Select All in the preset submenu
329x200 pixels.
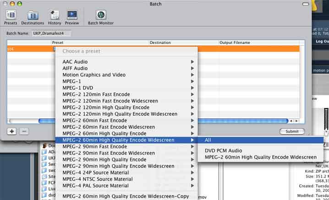[260, 140]
